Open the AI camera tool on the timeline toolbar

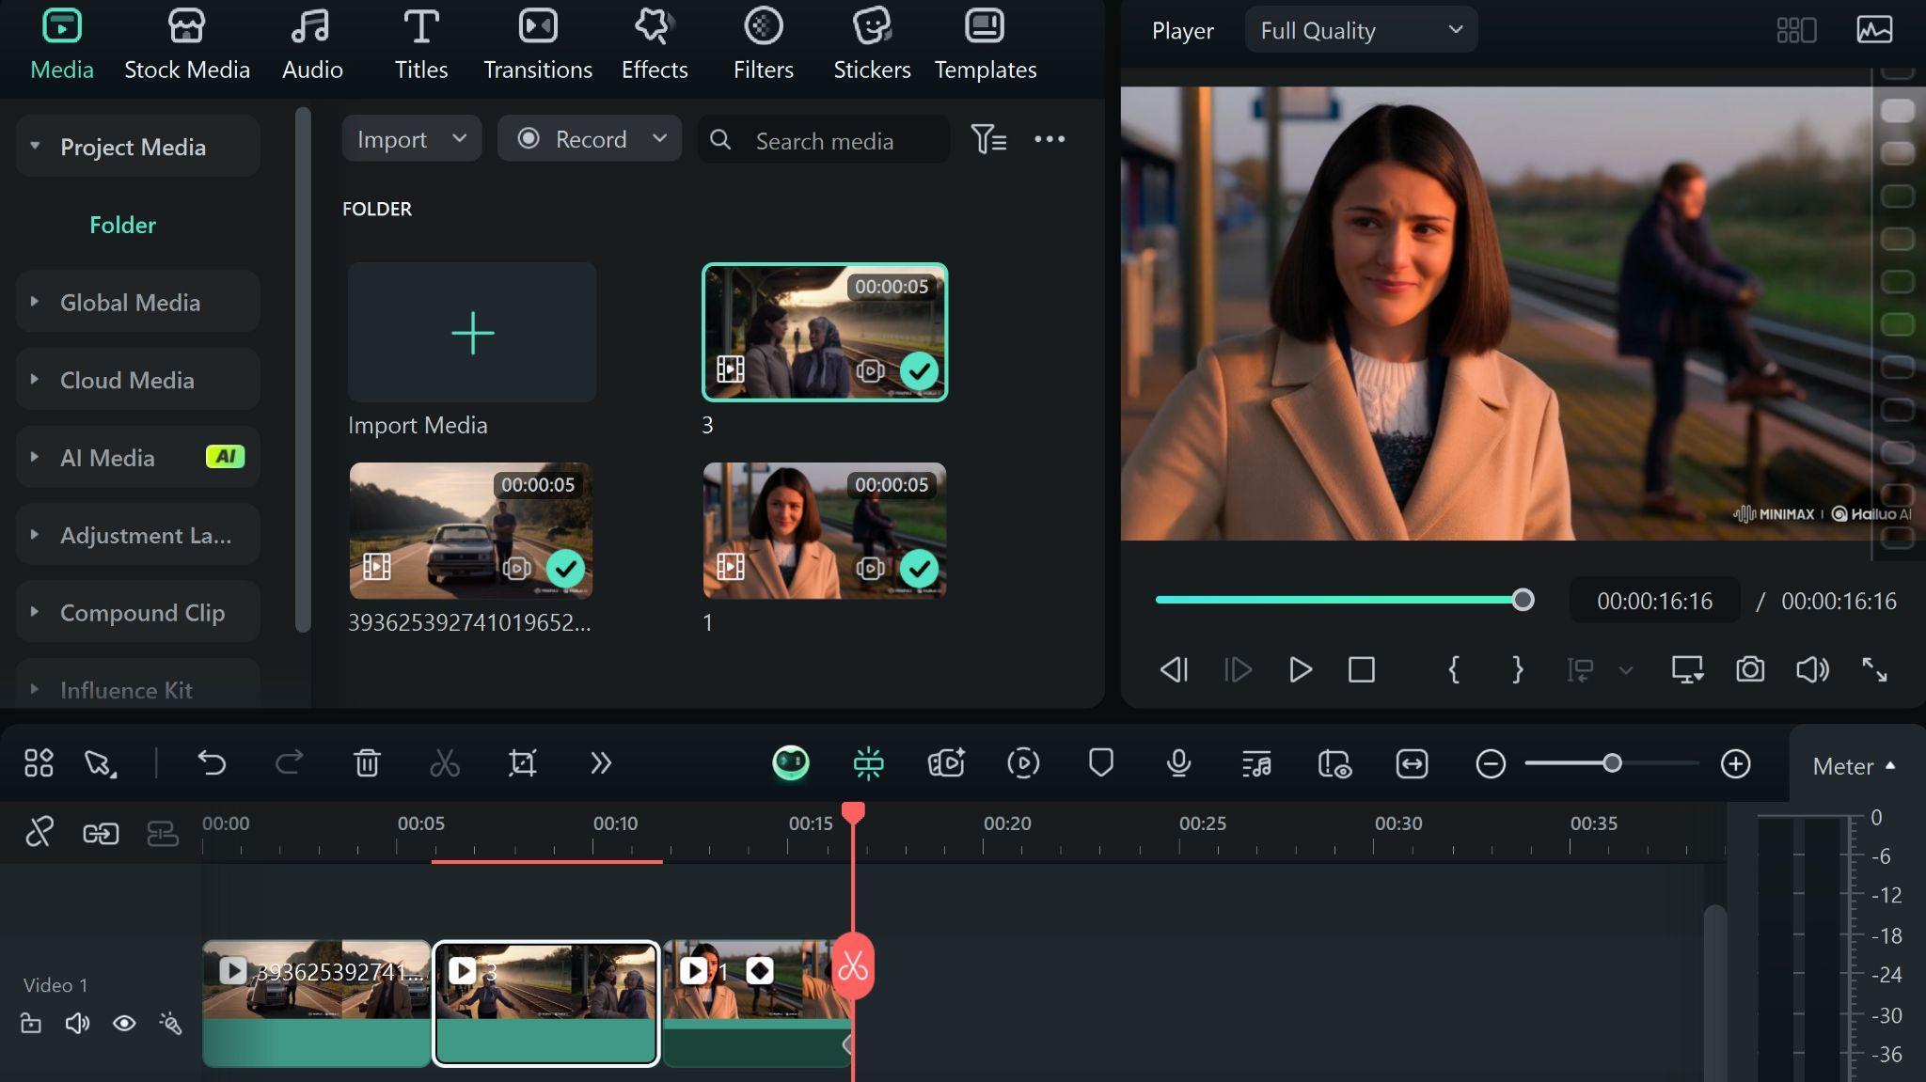click(946, 762)
